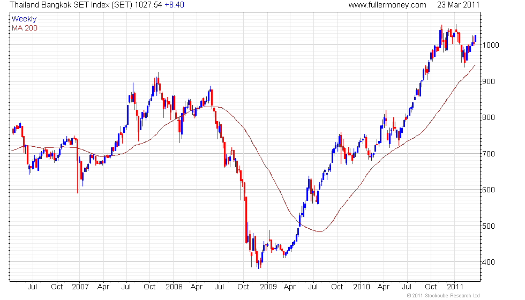Click the 2009 year label on time axis

tap(268, 287)
